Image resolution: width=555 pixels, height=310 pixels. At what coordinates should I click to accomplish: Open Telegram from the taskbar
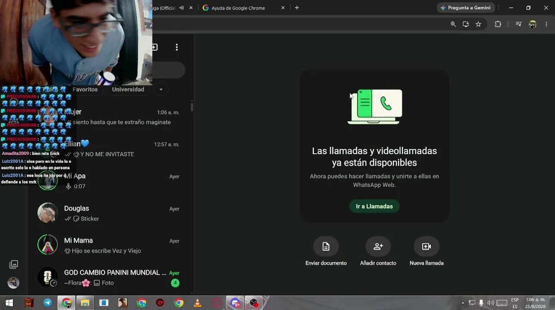pyautogui.click(x=47, y=303)
